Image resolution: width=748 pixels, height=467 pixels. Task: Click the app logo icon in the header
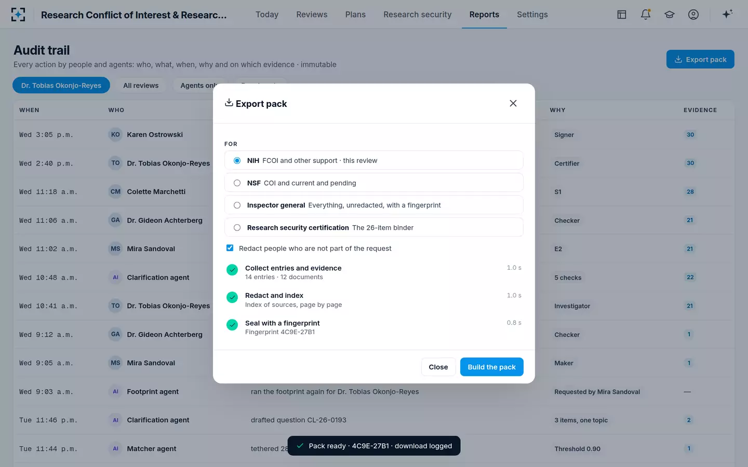18,15
